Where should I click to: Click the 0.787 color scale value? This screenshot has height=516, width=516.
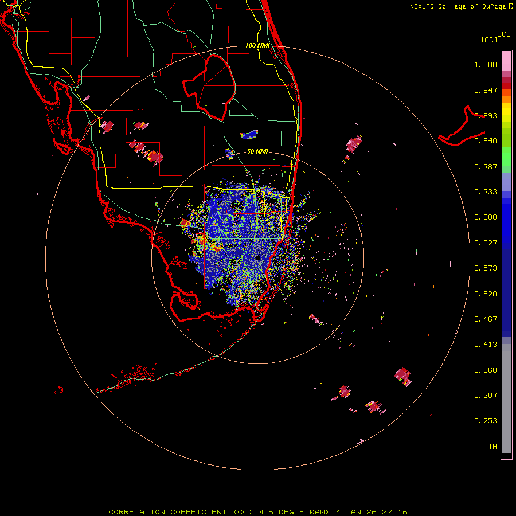tap(486, 166)
